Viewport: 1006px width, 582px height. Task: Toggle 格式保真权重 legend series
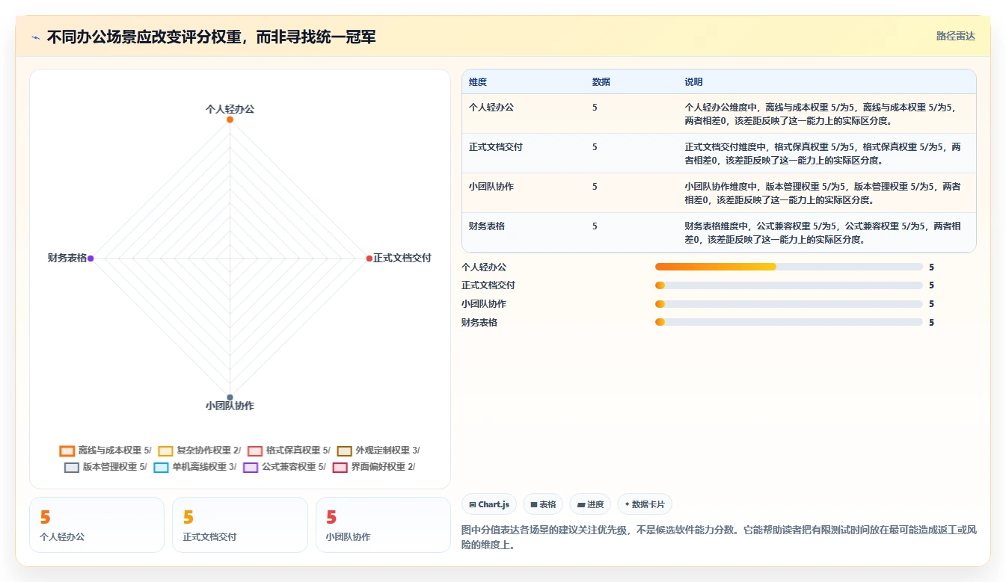(x=289, y=451)
